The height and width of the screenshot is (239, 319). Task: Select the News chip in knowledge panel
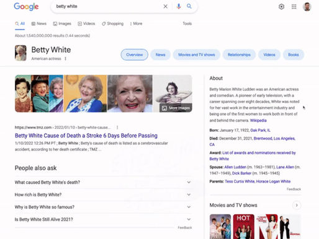coord(160,54)
